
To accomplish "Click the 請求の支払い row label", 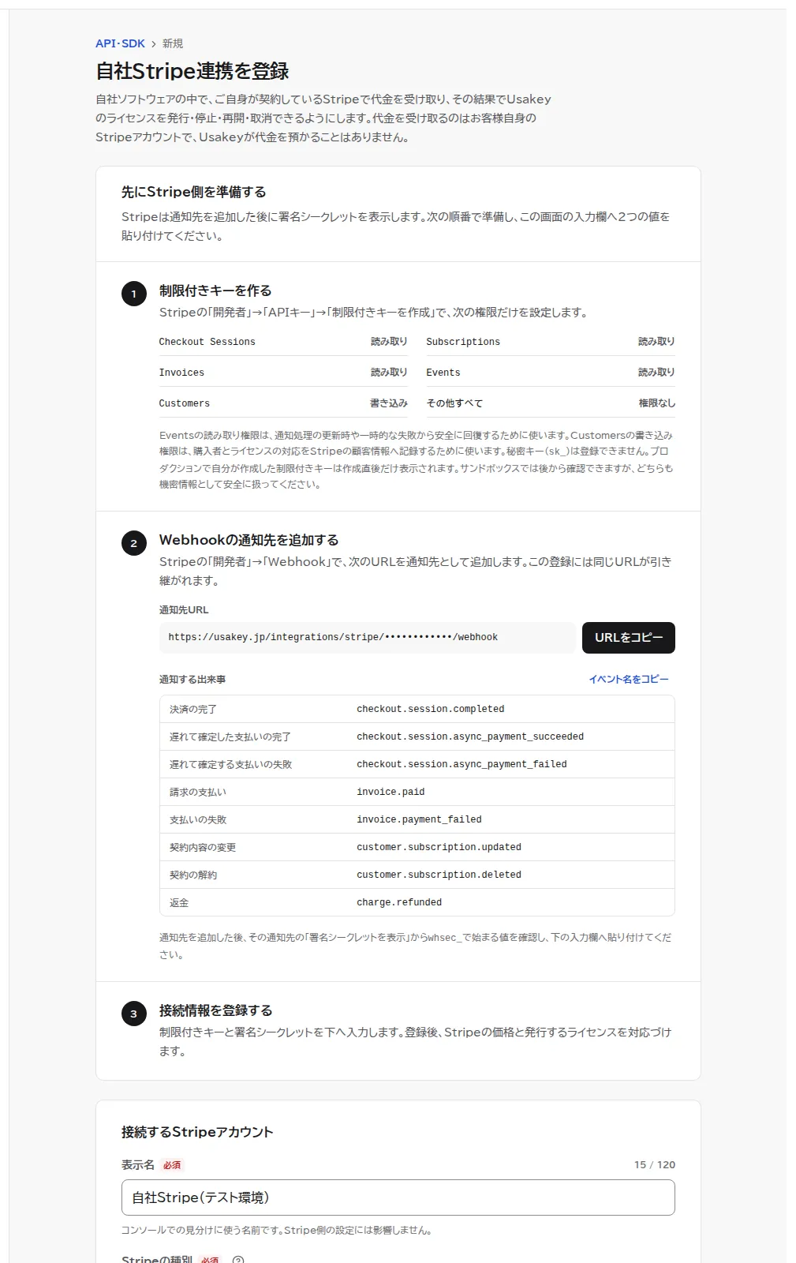I will coord(198,792).
